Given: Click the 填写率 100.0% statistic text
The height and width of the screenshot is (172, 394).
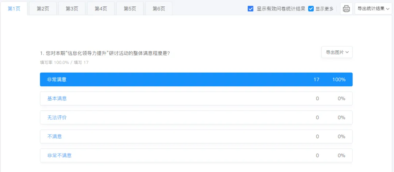Looking at the screenshot, I should click(x=54, y=62).
